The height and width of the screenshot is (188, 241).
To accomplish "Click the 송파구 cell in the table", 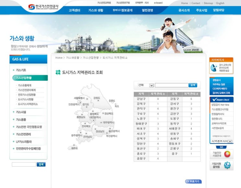I will click(175, 138).
